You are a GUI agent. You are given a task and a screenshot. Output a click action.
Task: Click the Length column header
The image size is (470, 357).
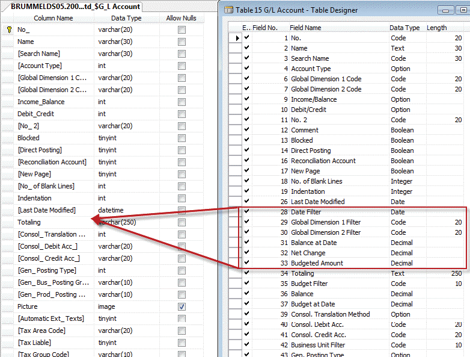(437, 28)
